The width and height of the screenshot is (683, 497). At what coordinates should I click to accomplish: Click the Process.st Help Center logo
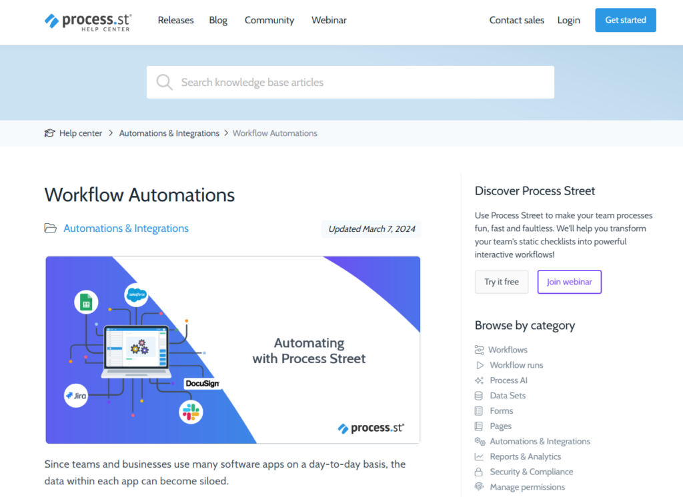[87, 21]
